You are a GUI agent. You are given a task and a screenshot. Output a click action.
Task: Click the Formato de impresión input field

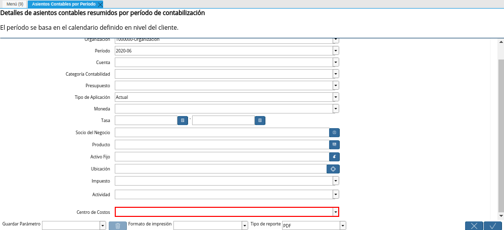tap(208, 226)
